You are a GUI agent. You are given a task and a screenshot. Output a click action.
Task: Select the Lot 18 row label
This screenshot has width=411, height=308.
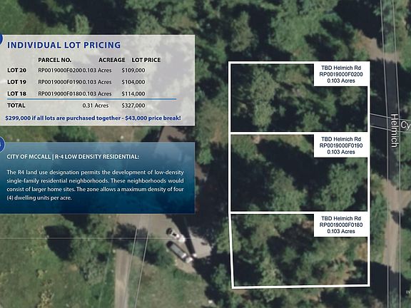pos(17,94)
